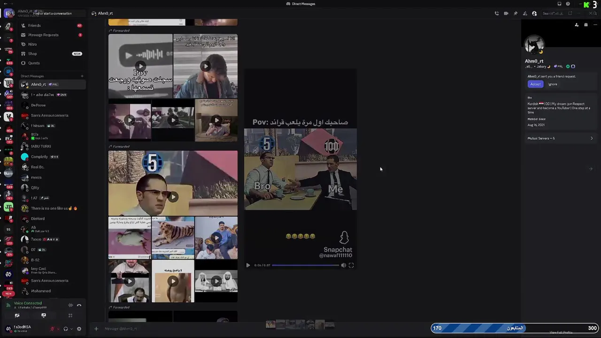Click the plus attachment button in message box

pyautogui.click(x=96, y=329)
